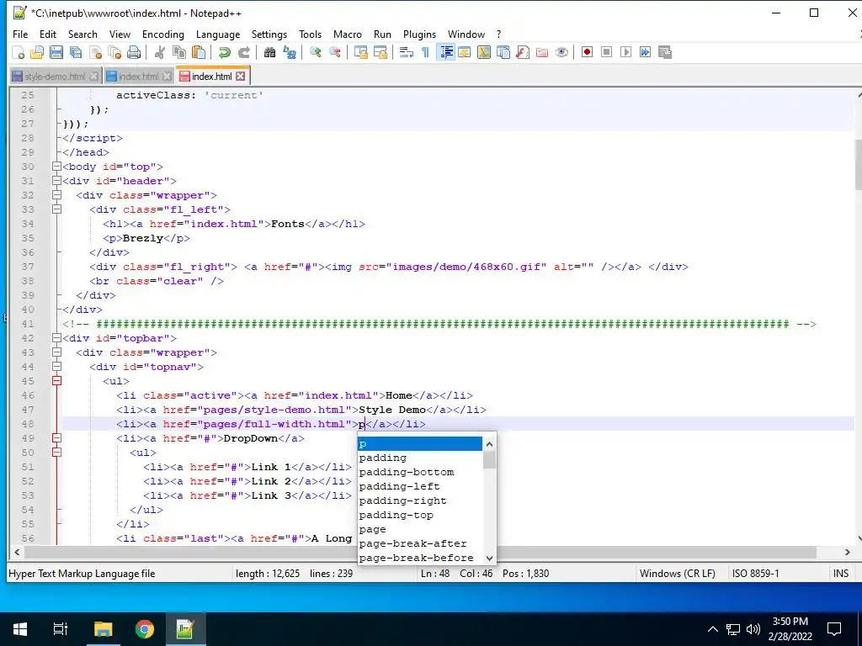The width and height of the screenshot is (862, 646).
Task: Switch to the inactive blue-icon index.html tab
Action: pyautogui.click(x=139, y=77)
